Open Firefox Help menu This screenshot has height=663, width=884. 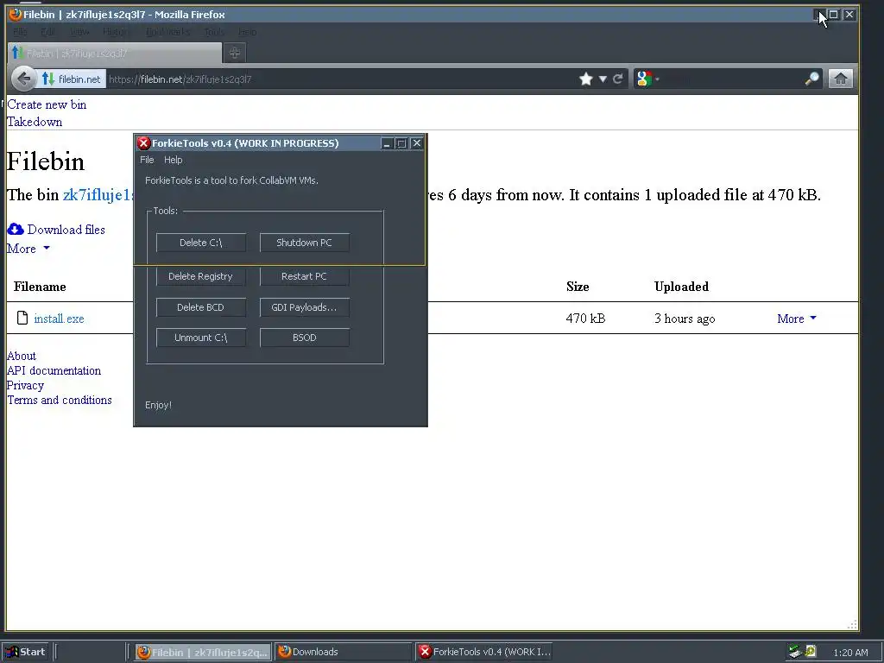click(x=248, y=32)
